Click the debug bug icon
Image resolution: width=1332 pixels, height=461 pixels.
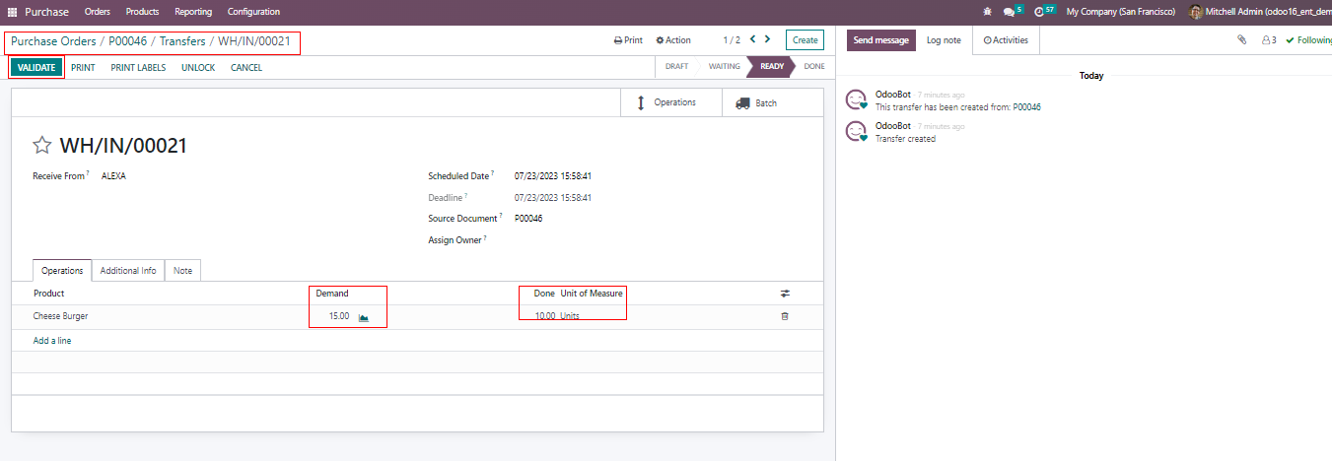point(988,12)
